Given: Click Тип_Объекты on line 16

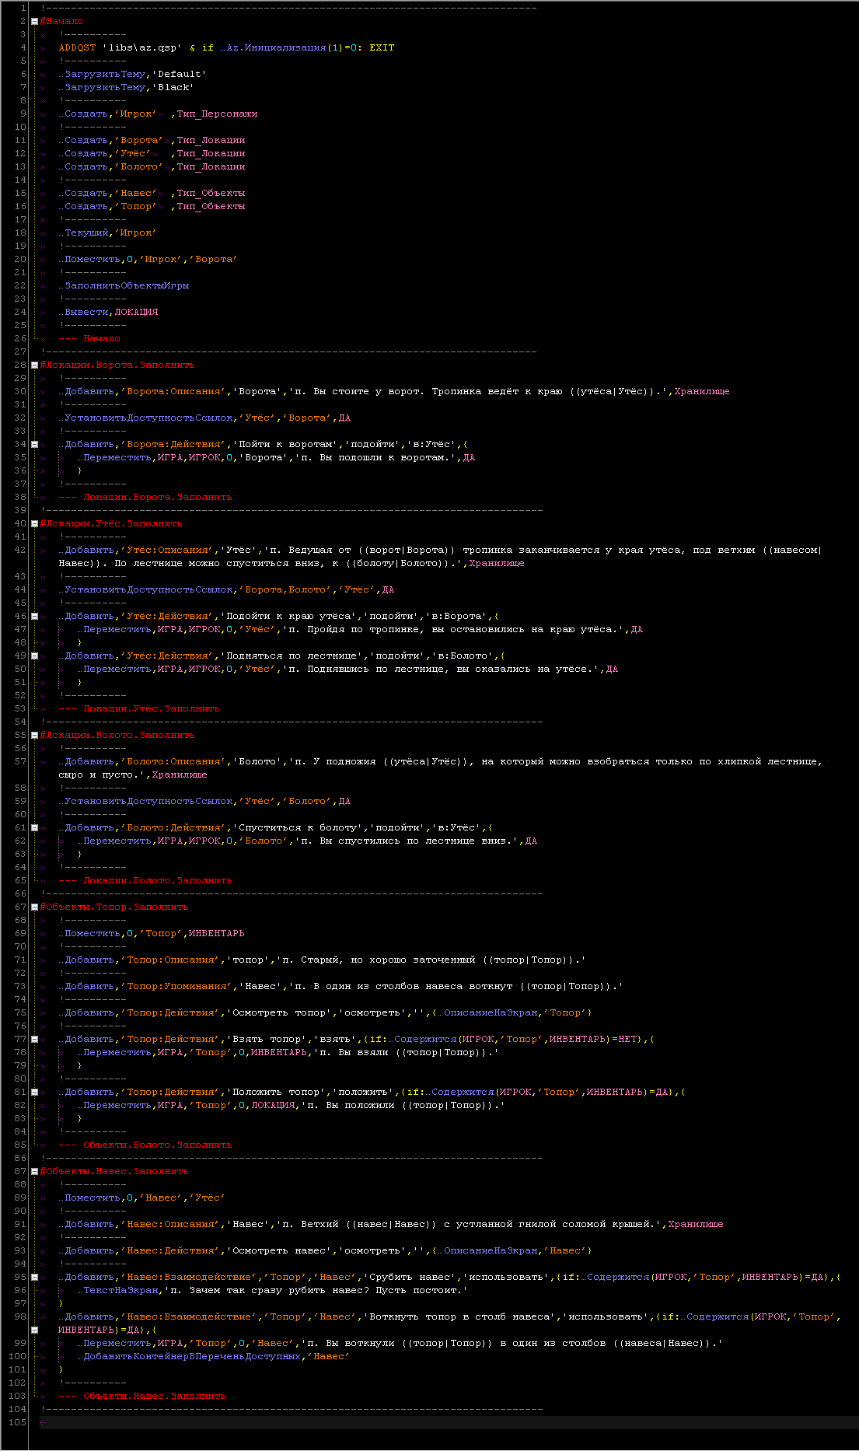Looking at the screenshot, I should tap(211, 206).
